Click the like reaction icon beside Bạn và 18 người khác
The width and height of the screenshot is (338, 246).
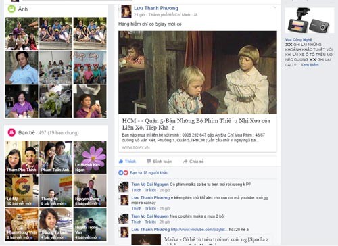pyautogui.click(x=121, y=173)
